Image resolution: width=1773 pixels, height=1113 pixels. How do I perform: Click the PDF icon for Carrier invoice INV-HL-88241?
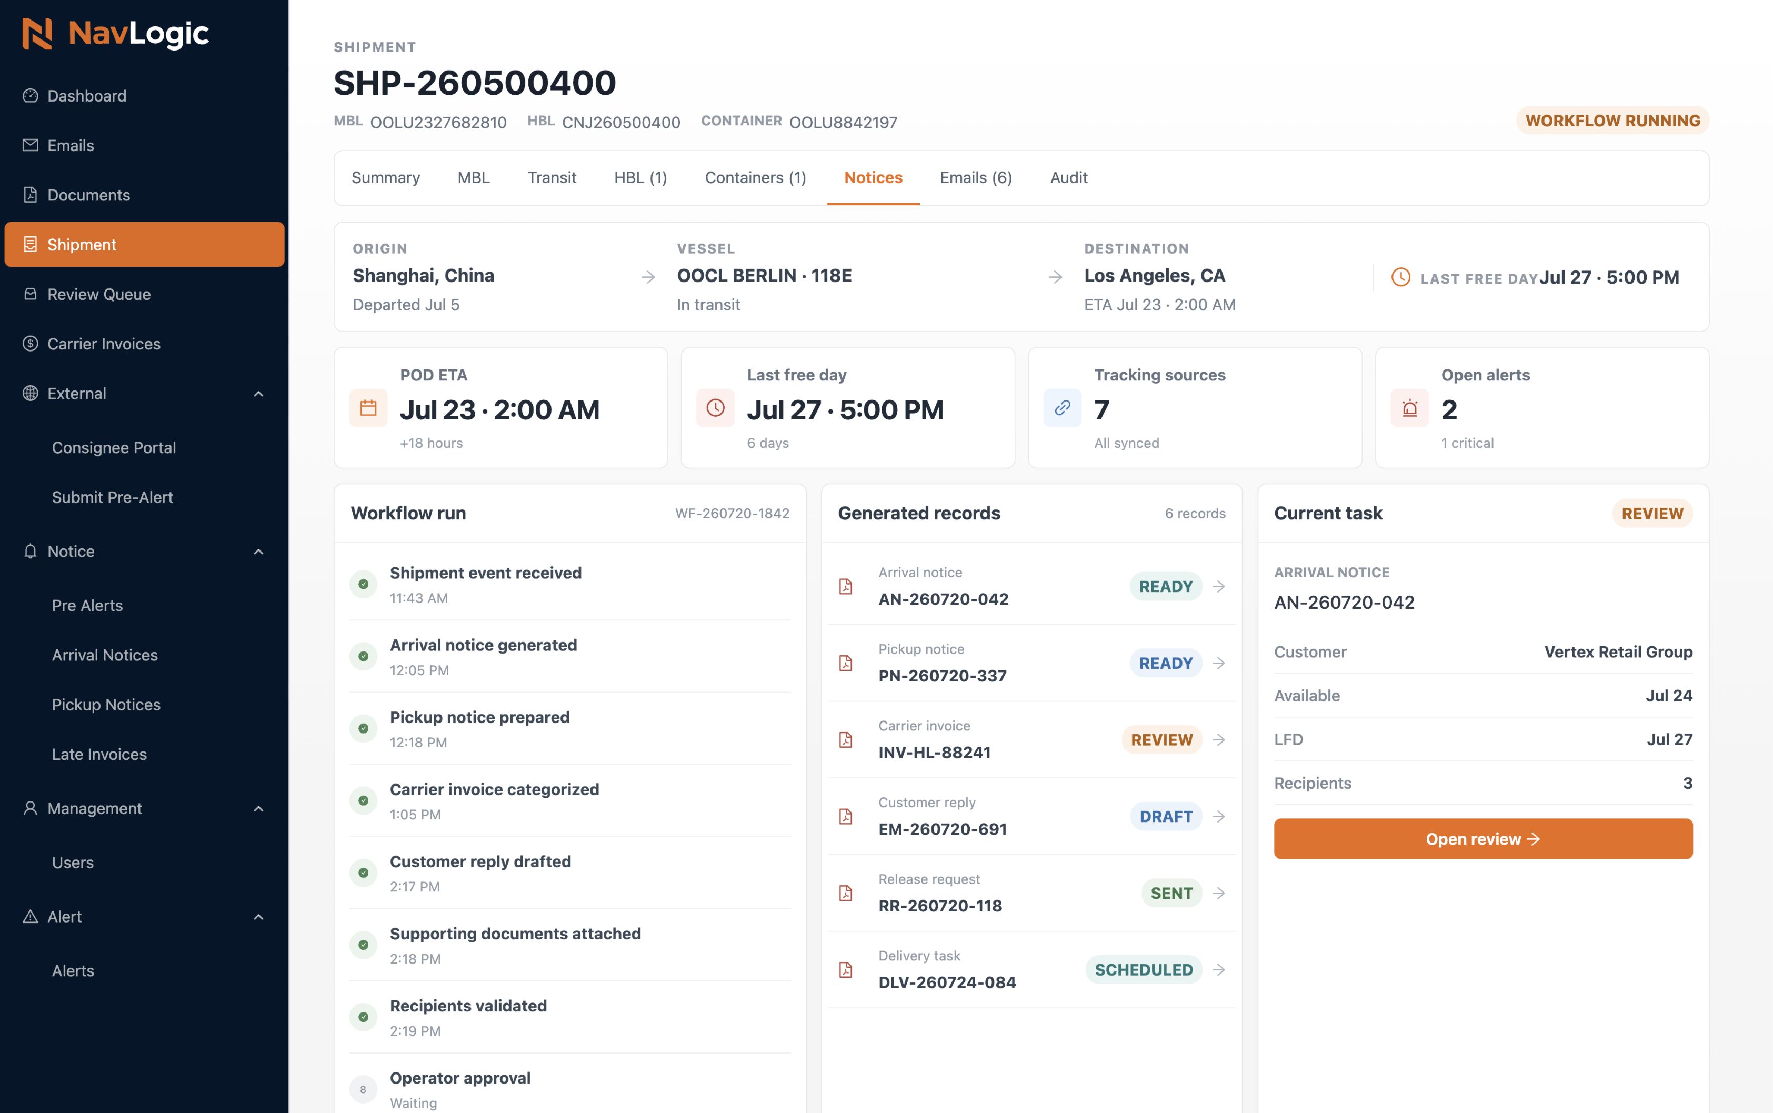pos(846,740)
